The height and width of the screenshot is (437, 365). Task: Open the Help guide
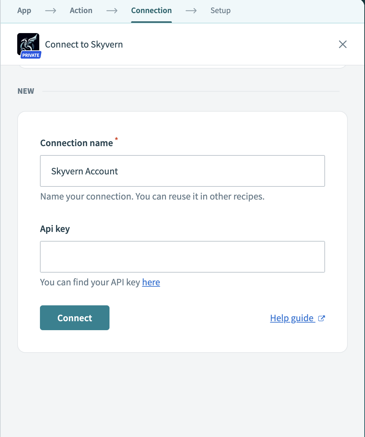(x=292, y=318)
